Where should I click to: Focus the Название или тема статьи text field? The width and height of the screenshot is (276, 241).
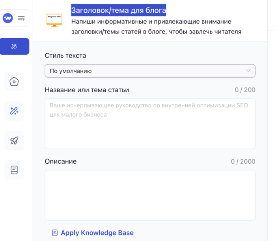(x=150, y=123)
